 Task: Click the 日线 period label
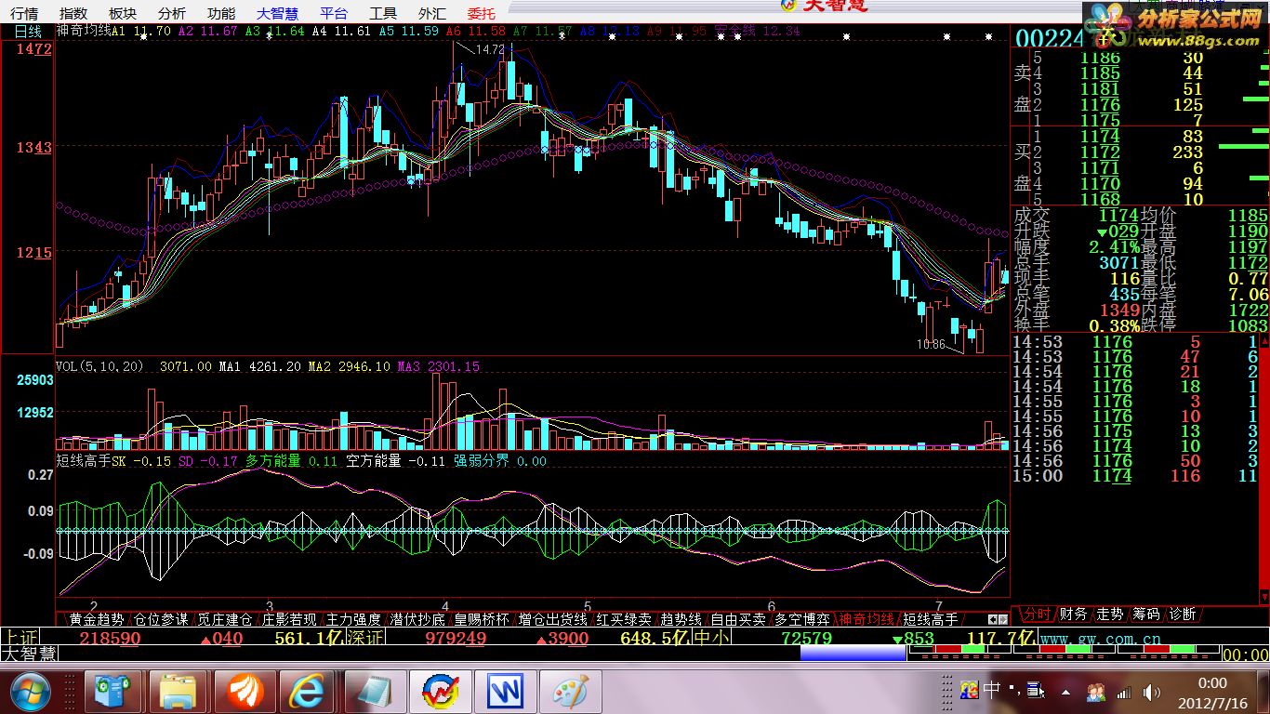pyautogui.click(x=28, y=31)
